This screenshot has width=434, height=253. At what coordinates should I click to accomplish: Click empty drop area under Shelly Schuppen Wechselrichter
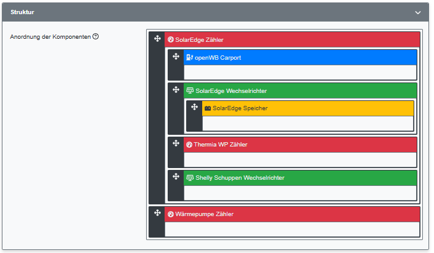tap(300, 193)
